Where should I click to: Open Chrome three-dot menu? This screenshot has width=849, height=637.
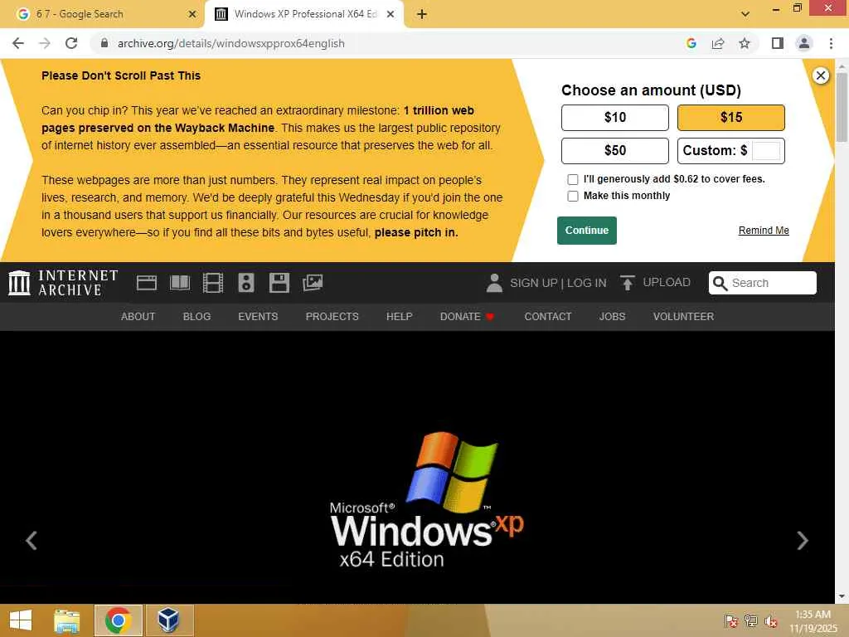click(x=831, y=43)
